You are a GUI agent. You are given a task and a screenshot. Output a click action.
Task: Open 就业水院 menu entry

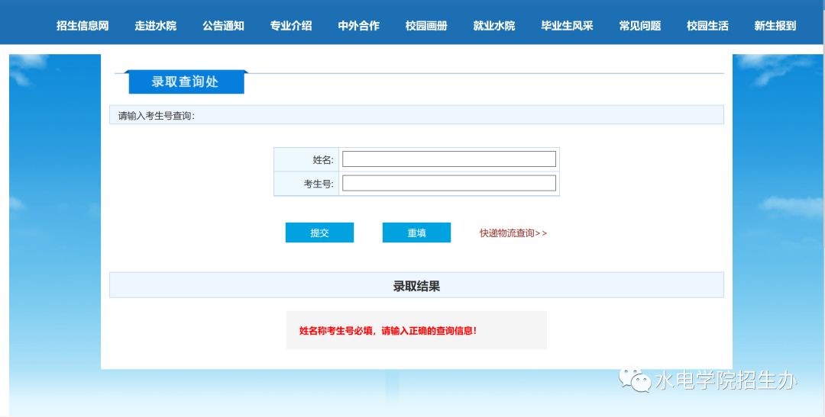pos(494,26)
